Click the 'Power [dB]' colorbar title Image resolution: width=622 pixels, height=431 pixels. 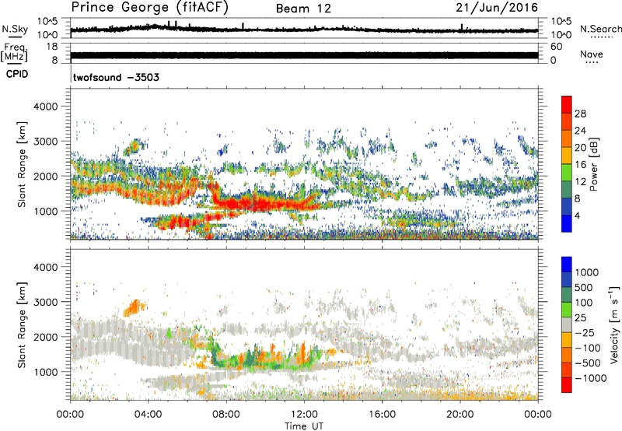pyautogui.click(x=593, y=164)
